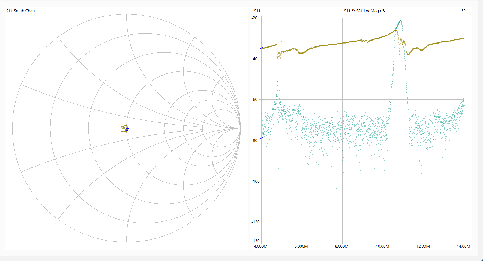Screen dimensions: 483x261
Task: Click the S11 legend label
Action: tap(257, 11)
